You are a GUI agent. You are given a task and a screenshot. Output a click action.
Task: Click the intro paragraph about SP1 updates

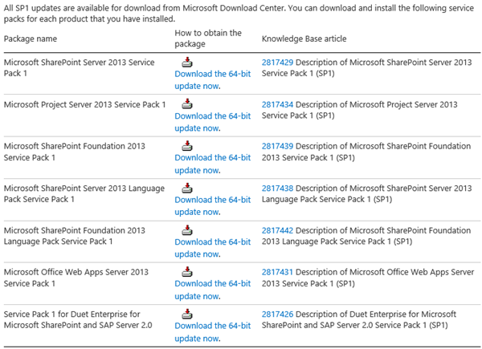click(239, 13)
